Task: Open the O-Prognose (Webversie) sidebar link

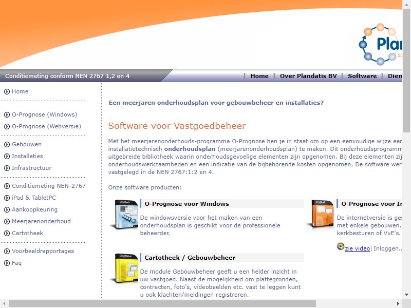Action: click(46, 126)
